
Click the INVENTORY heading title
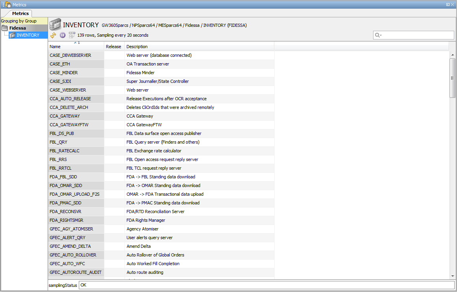click(81, 25)
